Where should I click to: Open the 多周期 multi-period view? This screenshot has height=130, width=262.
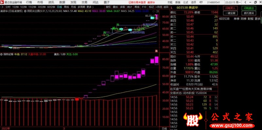tap(81, 7)
